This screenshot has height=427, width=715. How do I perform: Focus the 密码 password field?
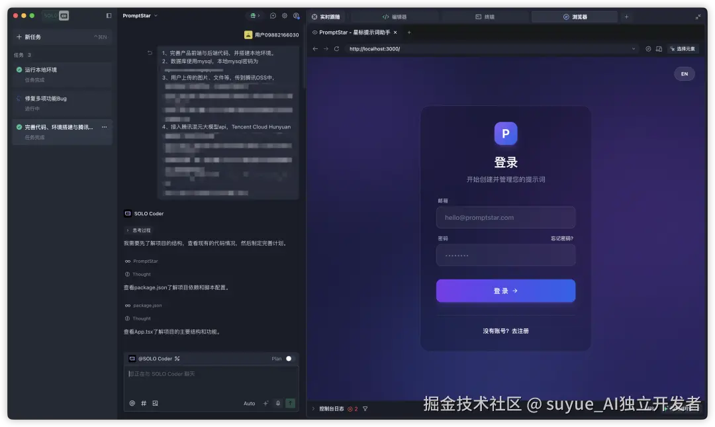(x=506, y=255)
